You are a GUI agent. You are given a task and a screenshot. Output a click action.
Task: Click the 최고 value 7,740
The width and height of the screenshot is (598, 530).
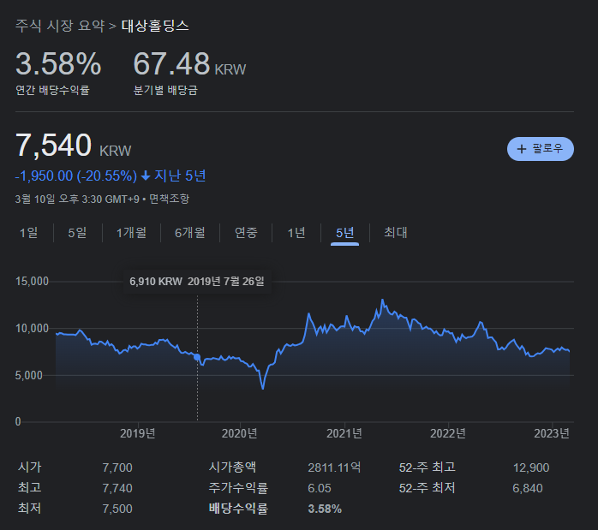pyautogui.click(x=117, y=488)
